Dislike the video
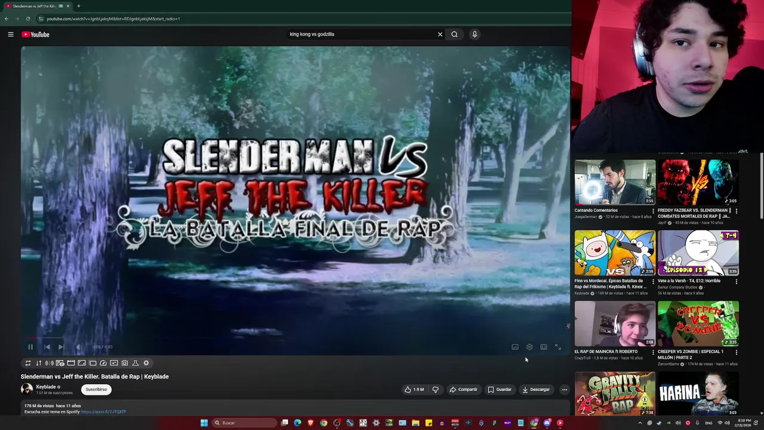 435,389
